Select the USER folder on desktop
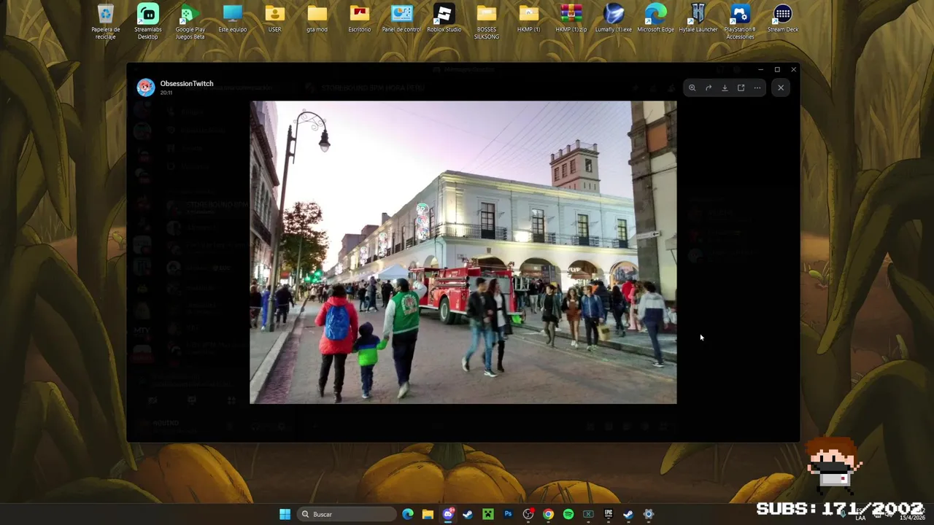Screen dimensions: 934x525 point(275,19)
